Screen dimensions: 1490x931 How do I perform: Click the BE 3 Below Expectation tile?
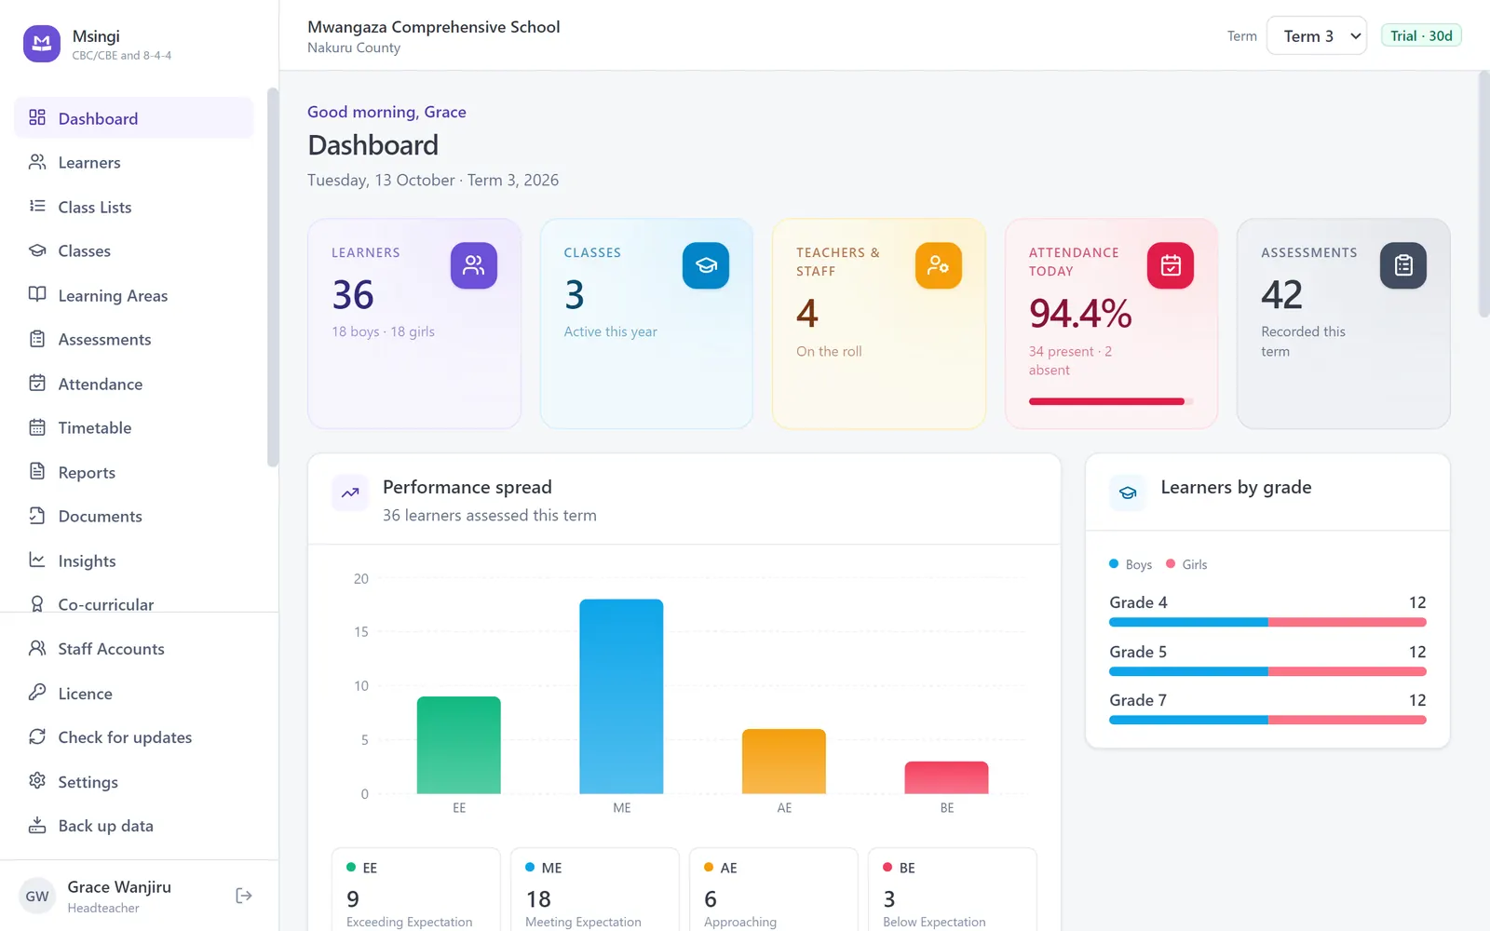[x=953, y=889]
